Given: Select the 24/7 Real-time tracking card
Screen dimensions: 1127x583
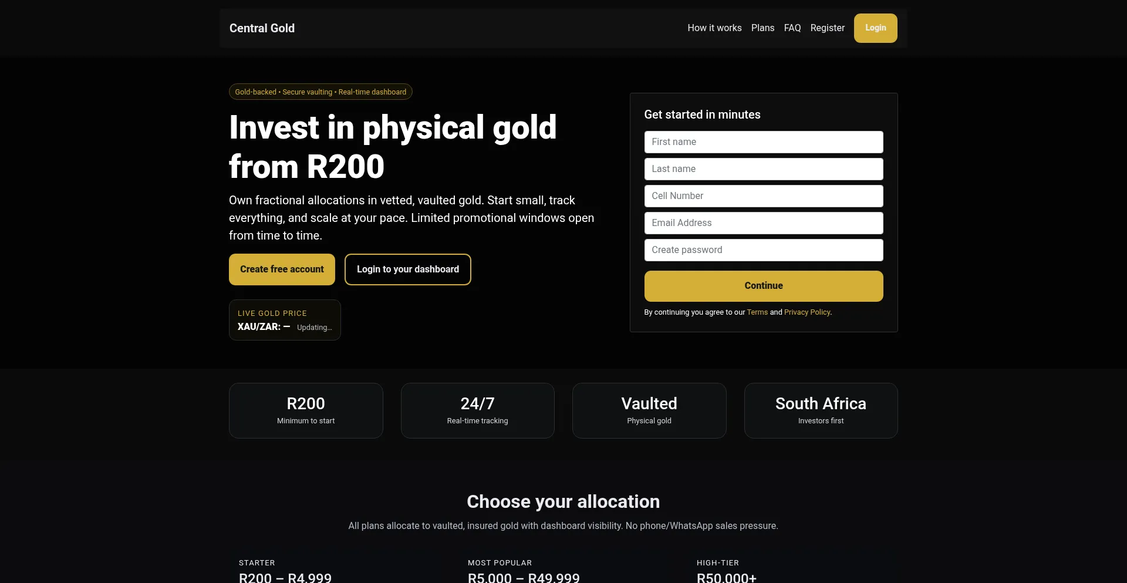Looking at the screenshot, I should 477,410.
